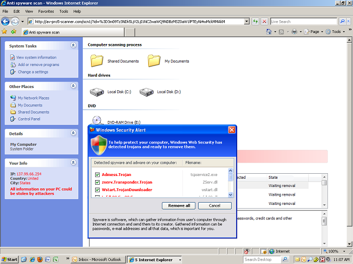Uncheck the zserv.Transponder.Trojan checkbox
This screenshot has height=264, width=353.
[97, 182]
